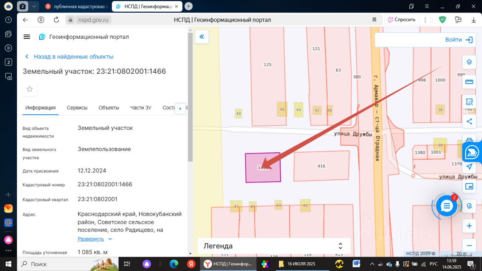Open the map layers tool
This screenshot has width=482, height=271.
coord(469,62)
